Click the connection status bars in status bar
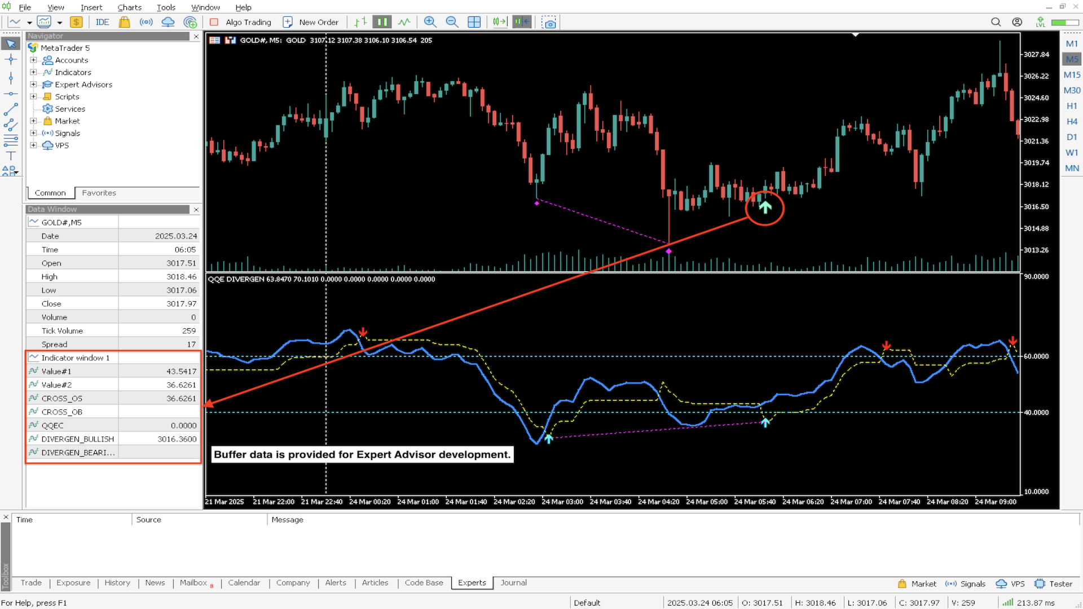Screen dimensions: 1083x609 click(x=1008, y=603)
